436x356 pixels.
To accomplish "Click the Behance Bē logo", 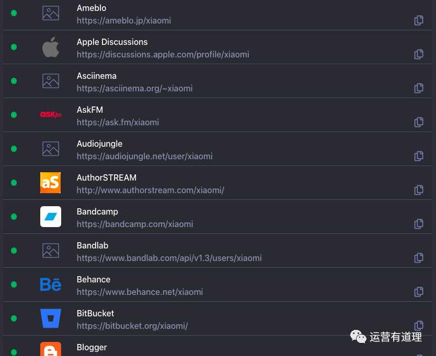I will 51,284.
